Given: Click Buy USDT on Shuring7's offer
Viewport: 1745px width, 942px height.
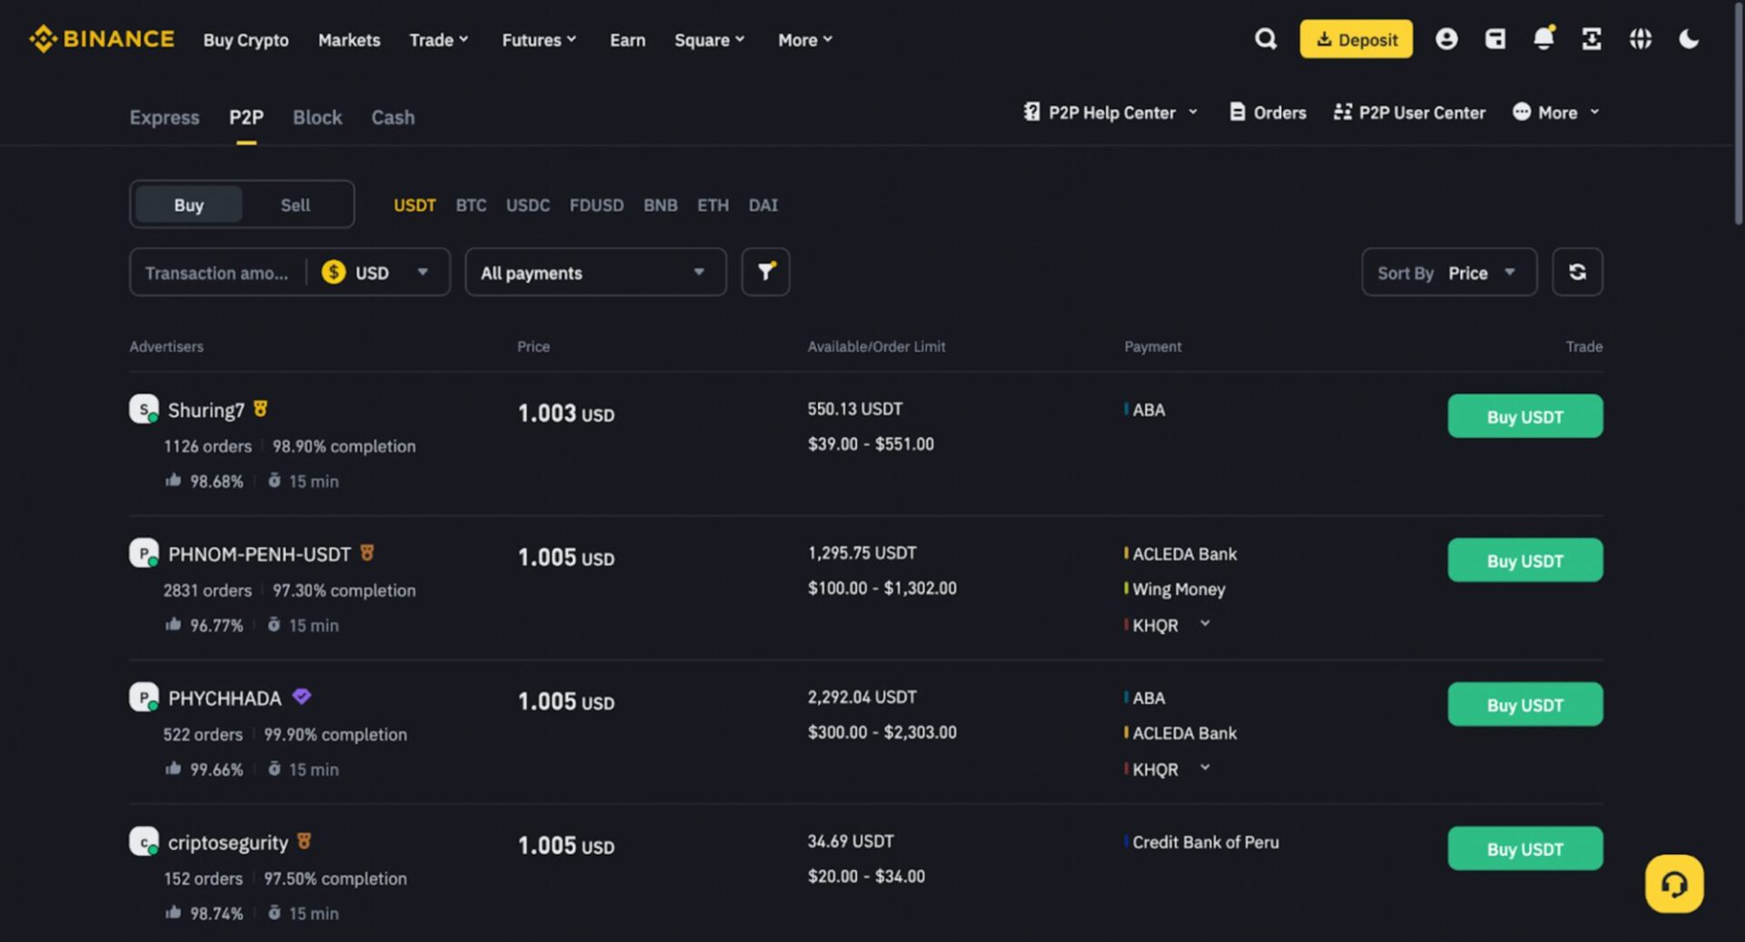Looking at the screenshot, I should click(x=1525, y=416).
